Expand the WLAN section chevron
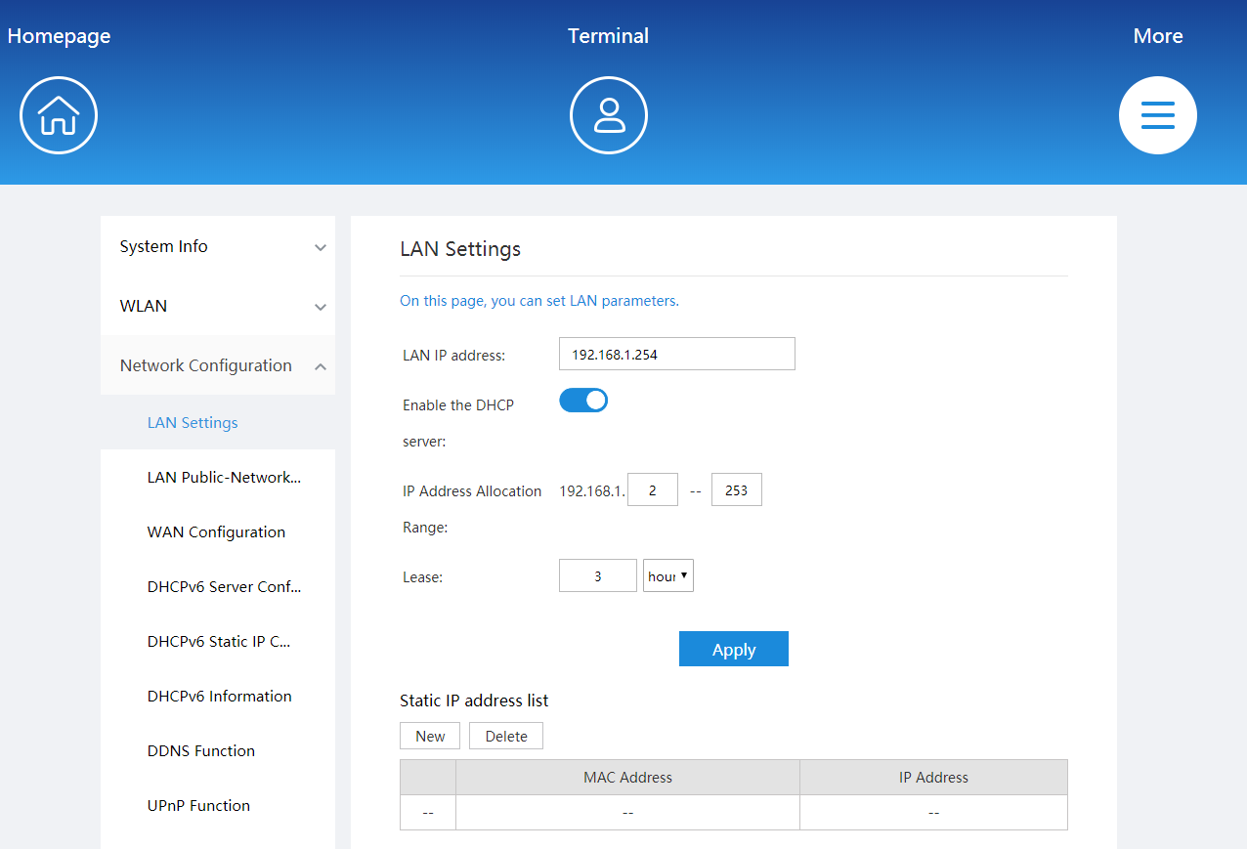The width and height of the screenshot is (1247, 849). [x=320, y=308]
